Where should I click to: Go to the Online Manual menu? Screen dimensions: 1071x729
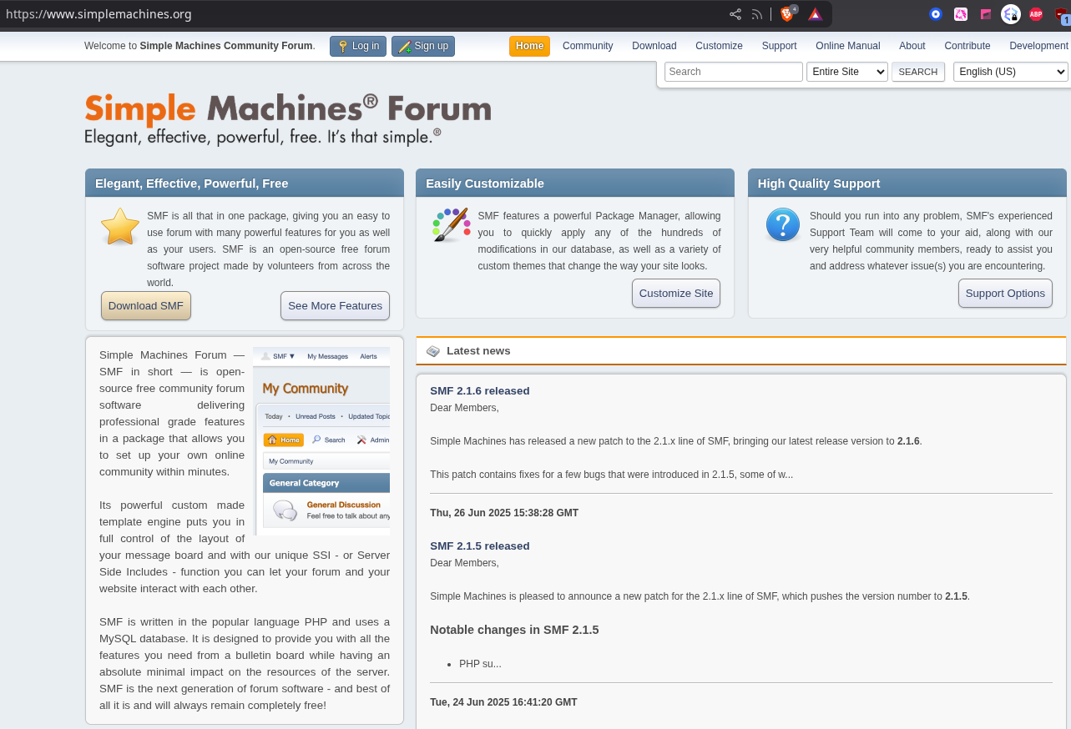click(847, 46)
